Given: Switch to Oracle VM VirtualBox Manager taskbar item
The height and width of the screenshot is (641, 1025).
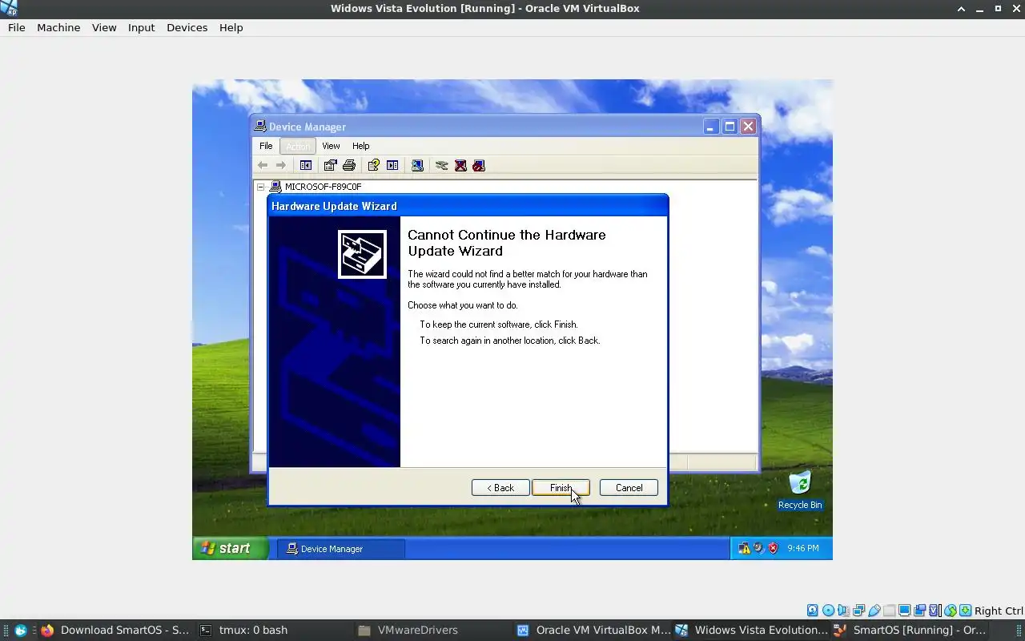Looking at the screenshot, I should click(x=593, y=630).
